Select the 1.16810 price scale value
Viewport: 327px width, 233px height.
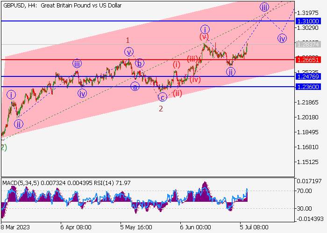click(x=307, y=147)
